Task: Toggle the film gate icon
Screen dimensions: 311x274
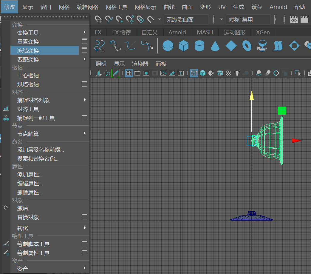Action: (x=137, y=73)
